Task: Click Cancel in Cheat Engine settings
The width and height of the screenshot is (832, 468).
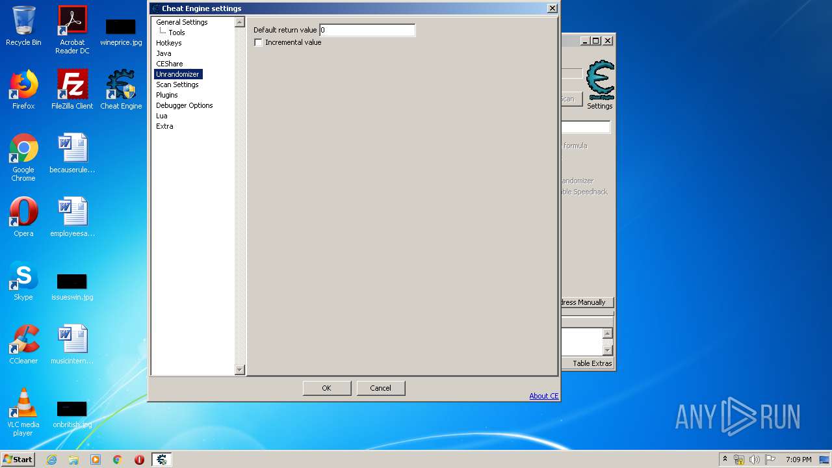Action: (x=381, y=388)
